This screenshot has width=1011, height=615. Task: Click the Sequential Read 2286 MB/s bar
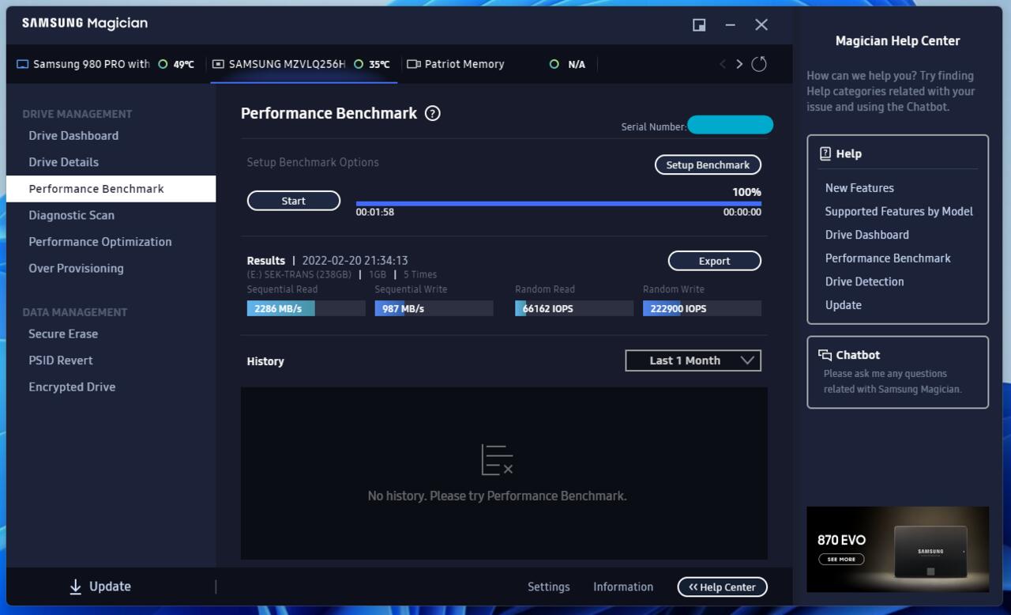306,308
